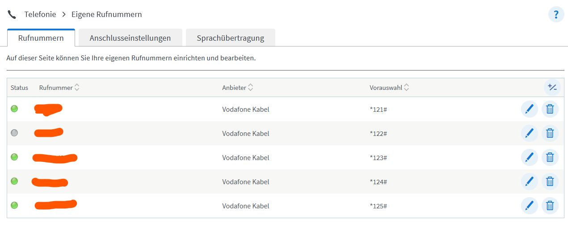Switch to the Anschlusseinstellungen tab
The image size is (568, 241).
pos(130,38)
